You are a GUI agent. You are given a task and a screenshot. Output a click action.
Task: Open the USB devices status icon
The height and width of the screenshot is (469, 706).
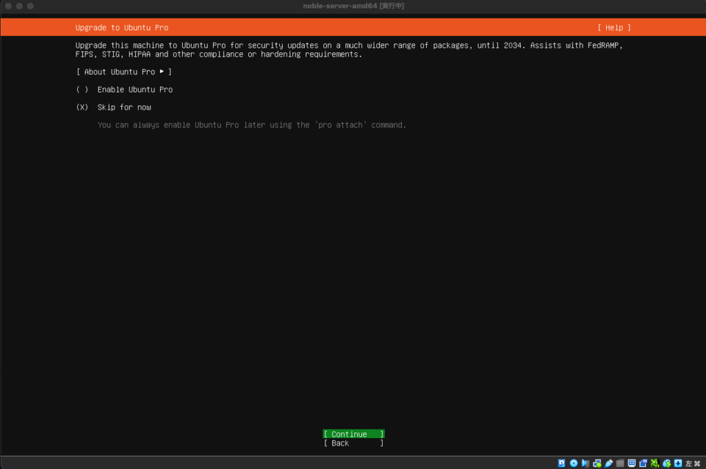click(609, 463)
